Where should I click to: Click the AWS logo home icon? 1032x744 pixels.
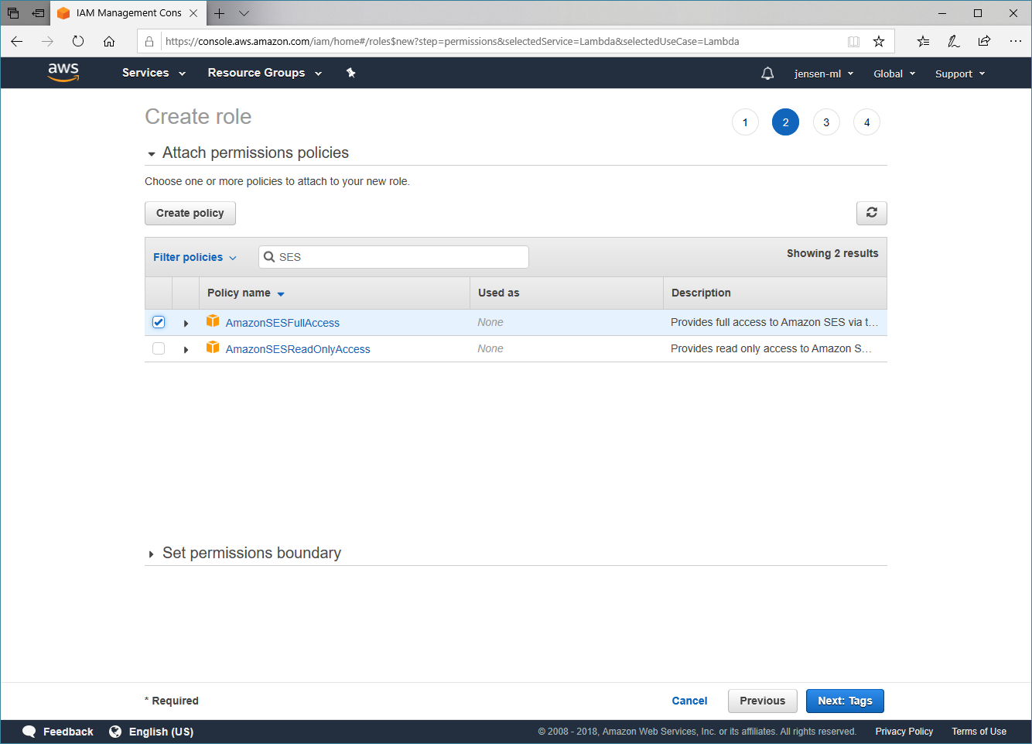point(63,72)
